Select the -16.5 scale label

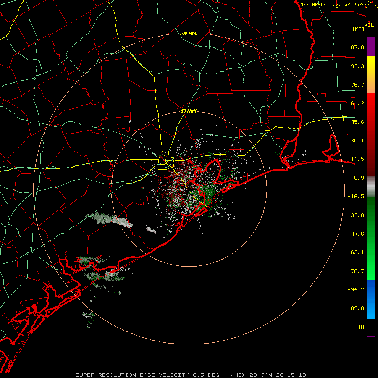tap(356, 197)
